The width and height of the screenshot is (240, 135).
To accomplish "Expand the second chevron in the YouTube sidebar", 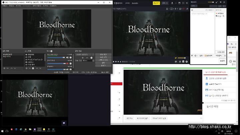I will point(119,93).
